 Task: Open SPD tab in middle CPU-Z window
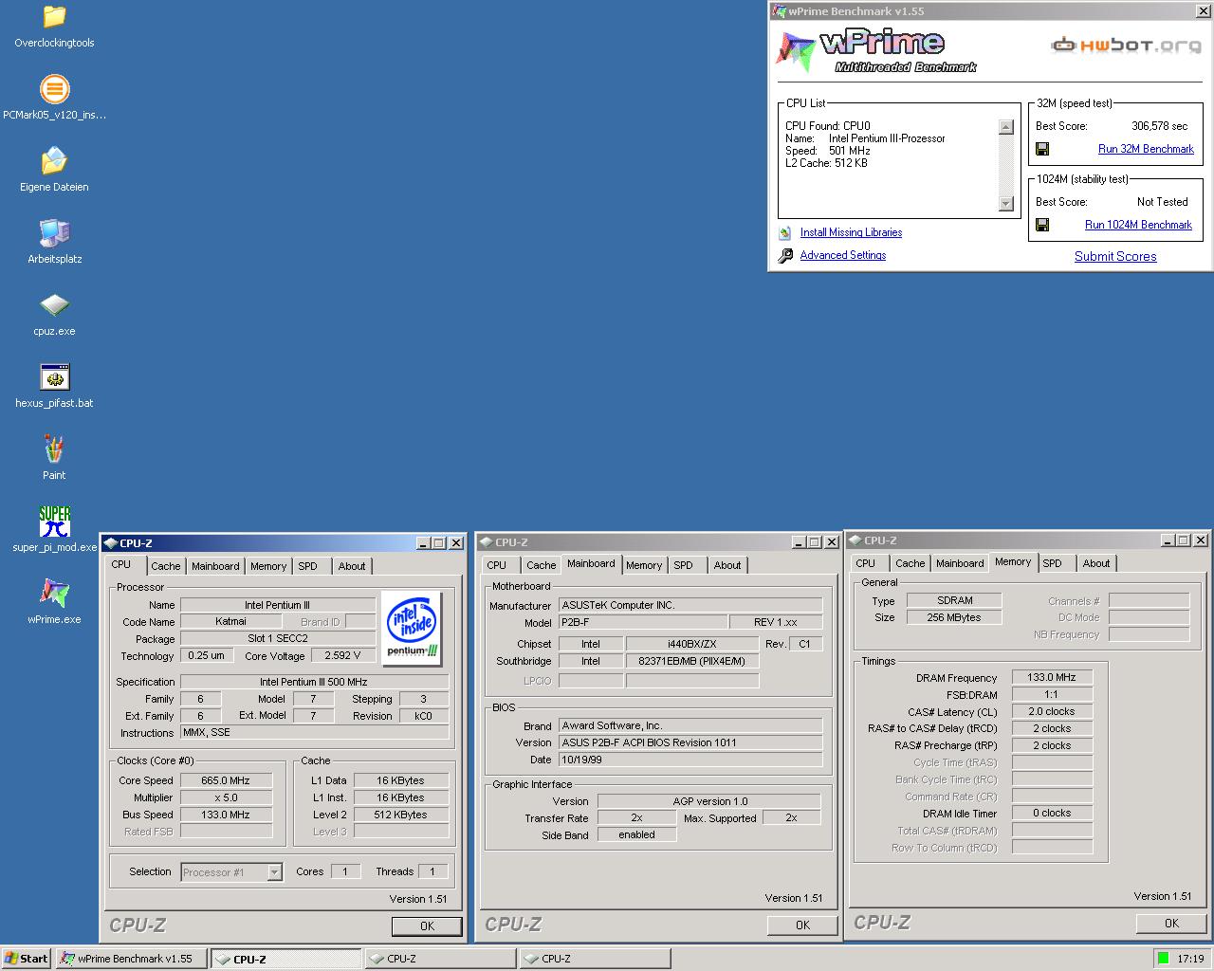coord(684,565)
